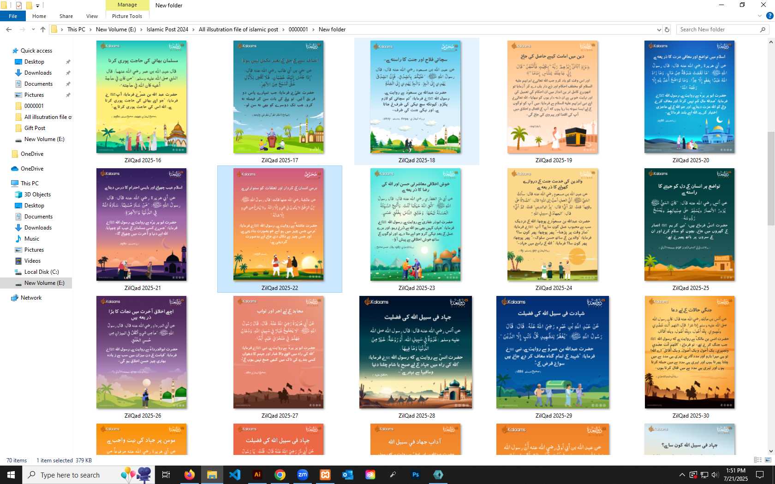Open the Gift Post folder
The height and width of the screenshot is (484, 775).
pyautogui.click(x=35, y=128)
